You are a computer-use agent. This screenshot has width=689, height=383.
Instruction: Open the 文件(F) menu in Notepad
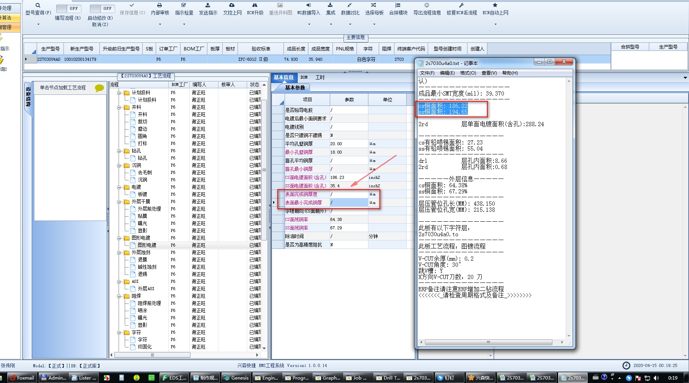tap(427, 73)
